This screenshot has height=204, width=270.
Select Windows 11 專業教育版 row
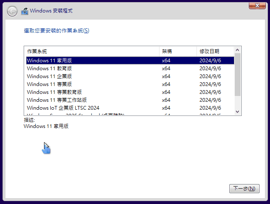point(130,92)
